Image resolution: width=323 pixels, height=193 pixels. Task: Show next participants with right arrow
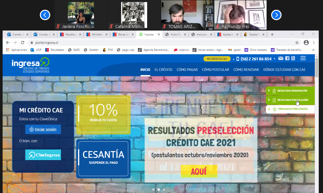click(x=276, y=15)
